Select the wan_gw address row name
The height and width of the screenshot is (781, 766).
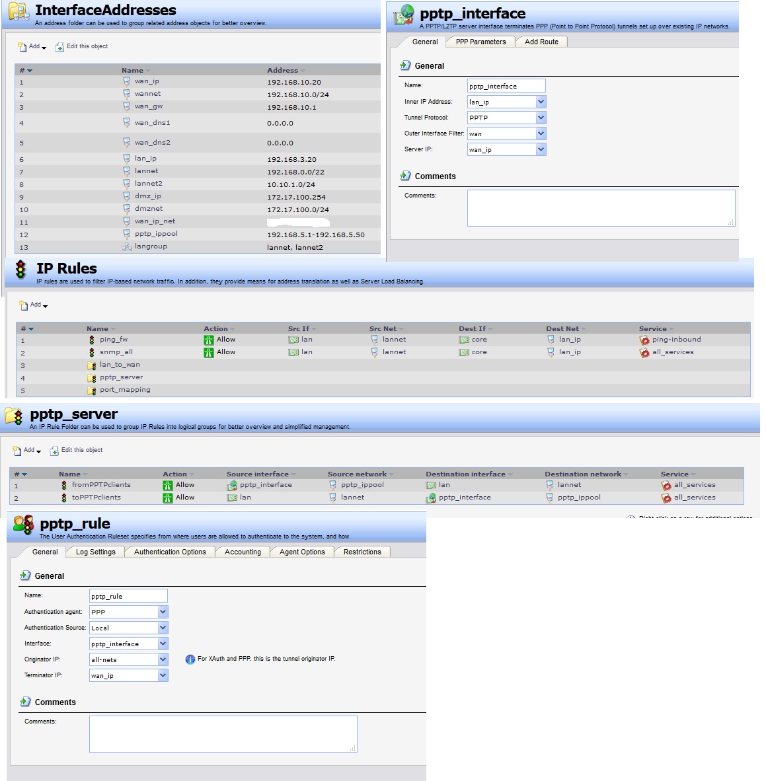pos(149,106)
